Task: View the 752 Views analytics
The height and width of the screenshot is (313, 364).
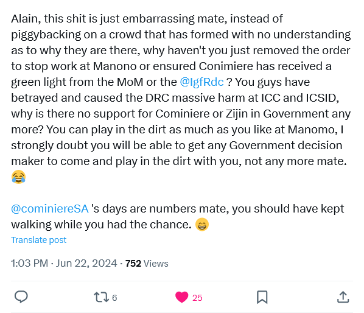Action: click(147, 264)
